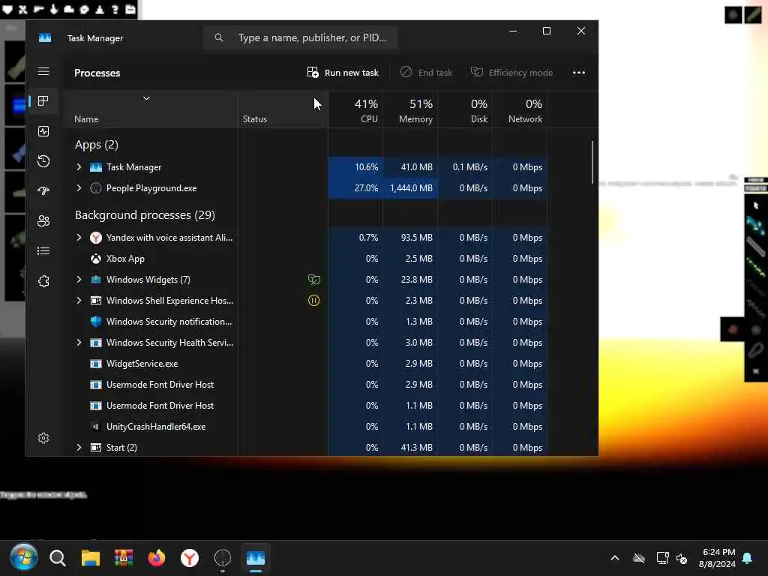Open Yandex Browser from the taskbar
768x576 pixels.
coord(190,558)
